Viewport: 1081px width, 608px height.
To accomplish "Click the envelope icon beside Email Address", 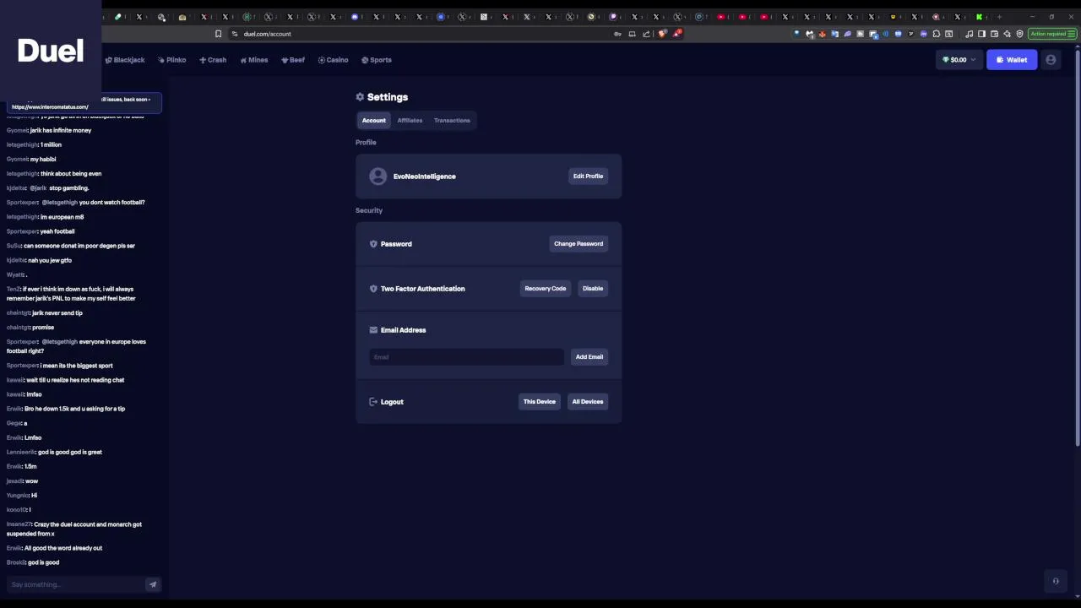I will point(373,330).
